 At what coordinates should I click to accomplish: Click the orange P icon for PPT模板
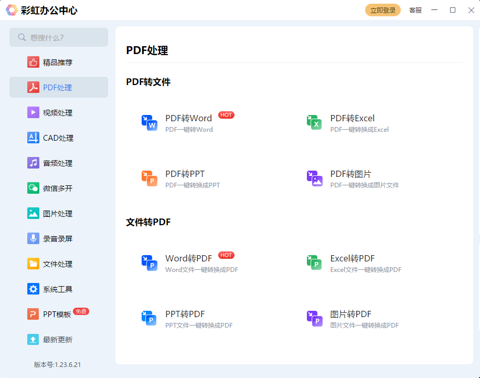(x=33, y=314)
